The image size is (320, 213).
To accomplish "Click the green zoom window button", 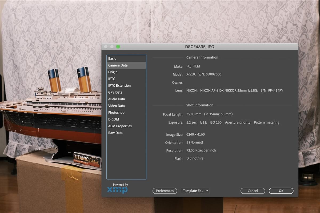I will (x=118, y=47).
